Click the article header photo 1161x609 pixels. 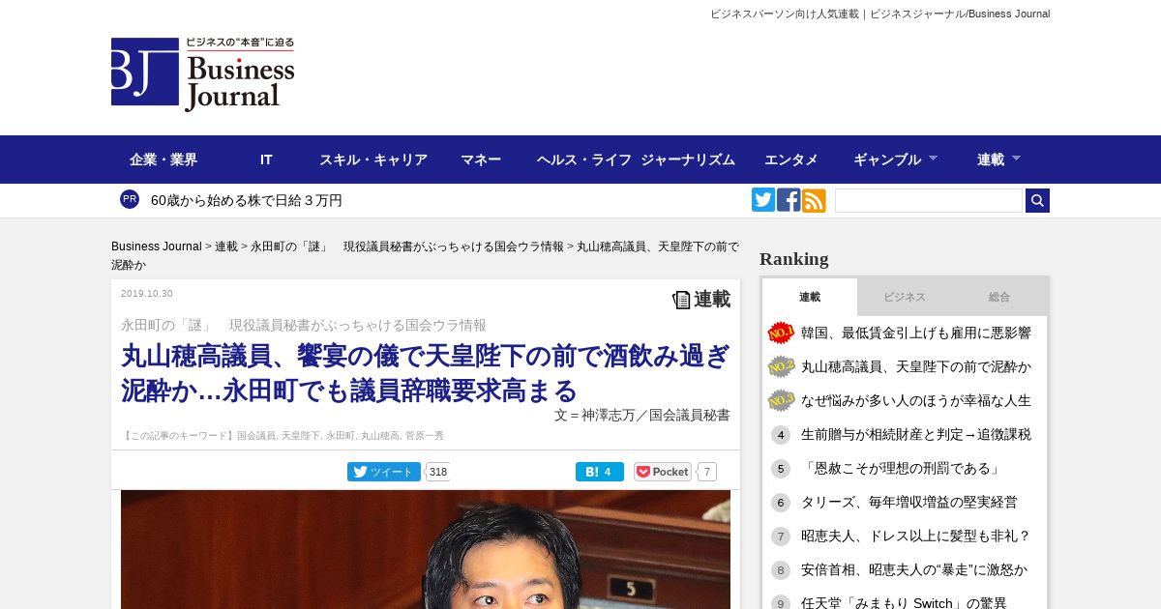pyautogui.click(x=426, y=549)
